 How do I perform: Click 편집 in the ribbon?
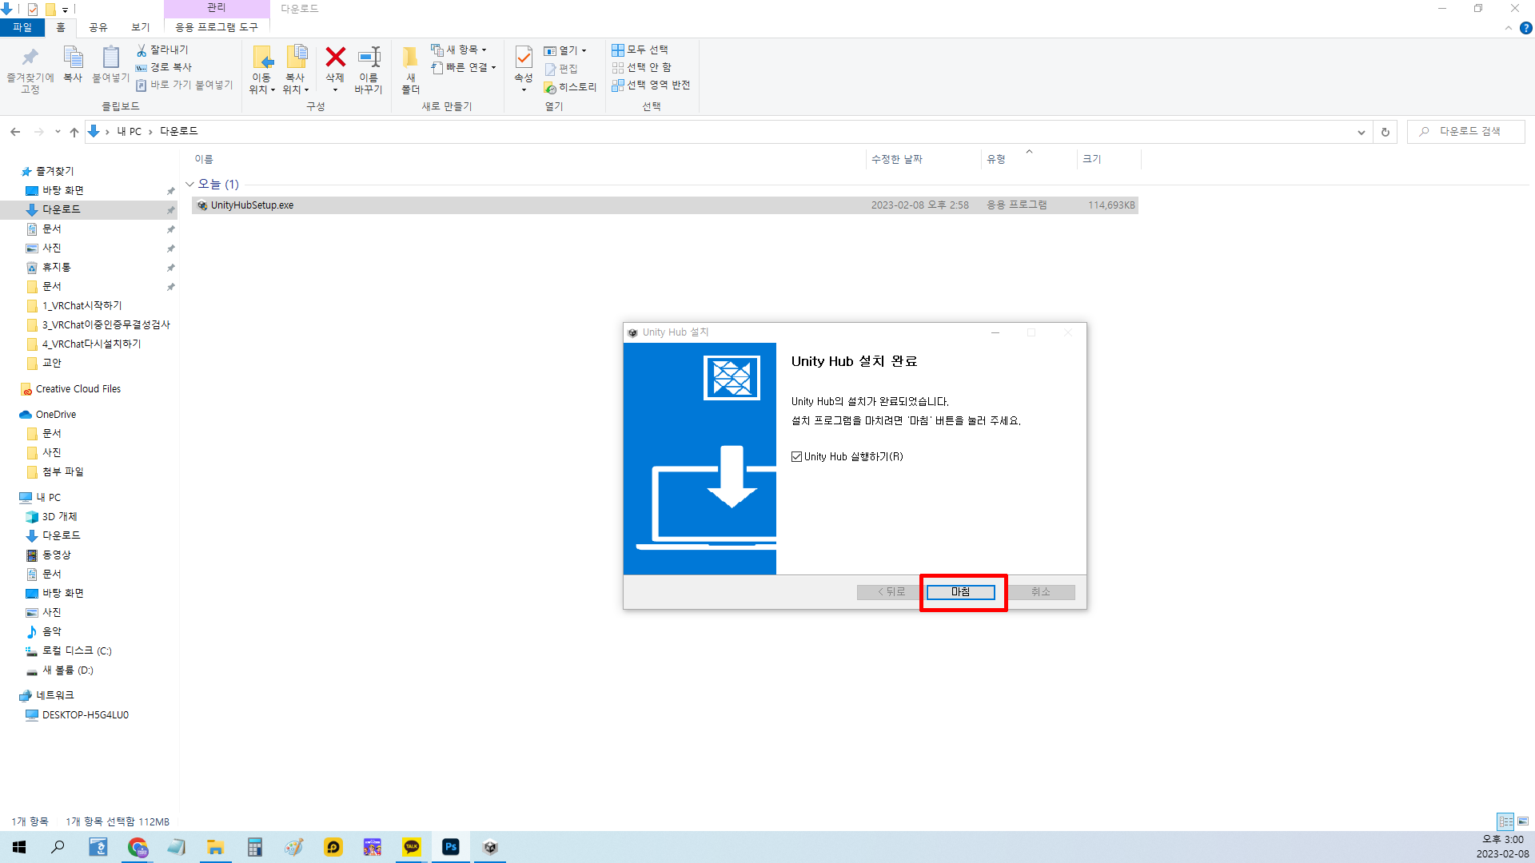click(561, 69)
